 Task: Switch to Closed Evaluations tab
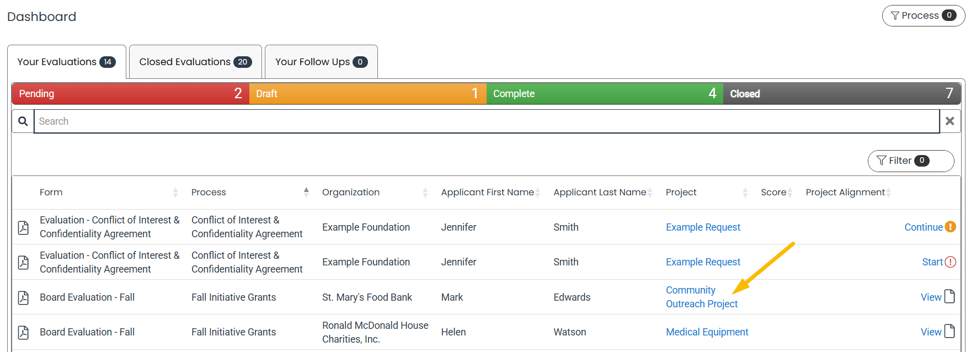(195, 62)
